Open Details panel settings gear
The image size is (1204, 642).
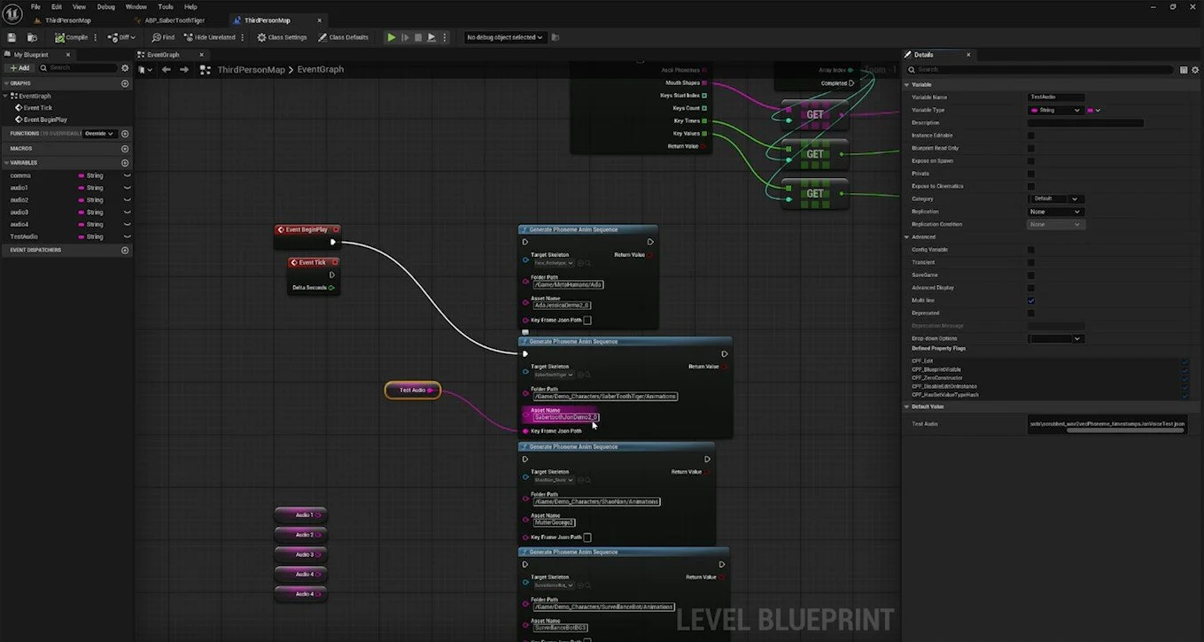pos(1194,69)
